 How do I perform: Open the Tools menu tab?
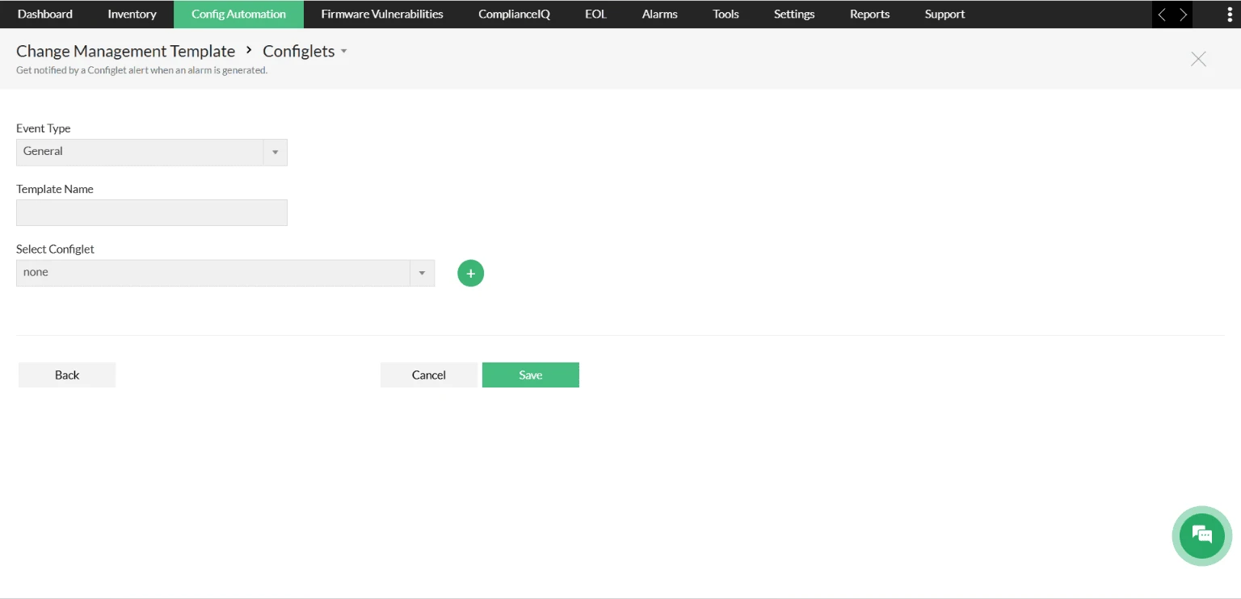(x=726, y=14)
